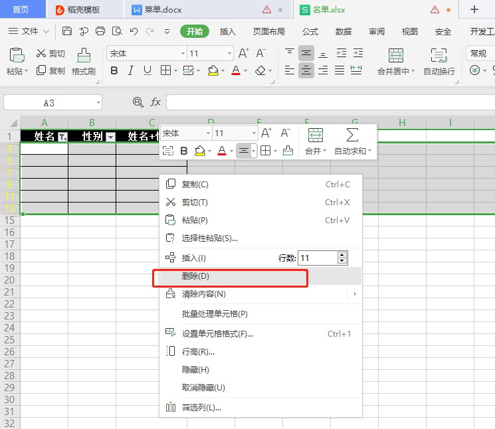Toggle center alignment in the ribbon
The image size is (495, 429).
(306, 70)
